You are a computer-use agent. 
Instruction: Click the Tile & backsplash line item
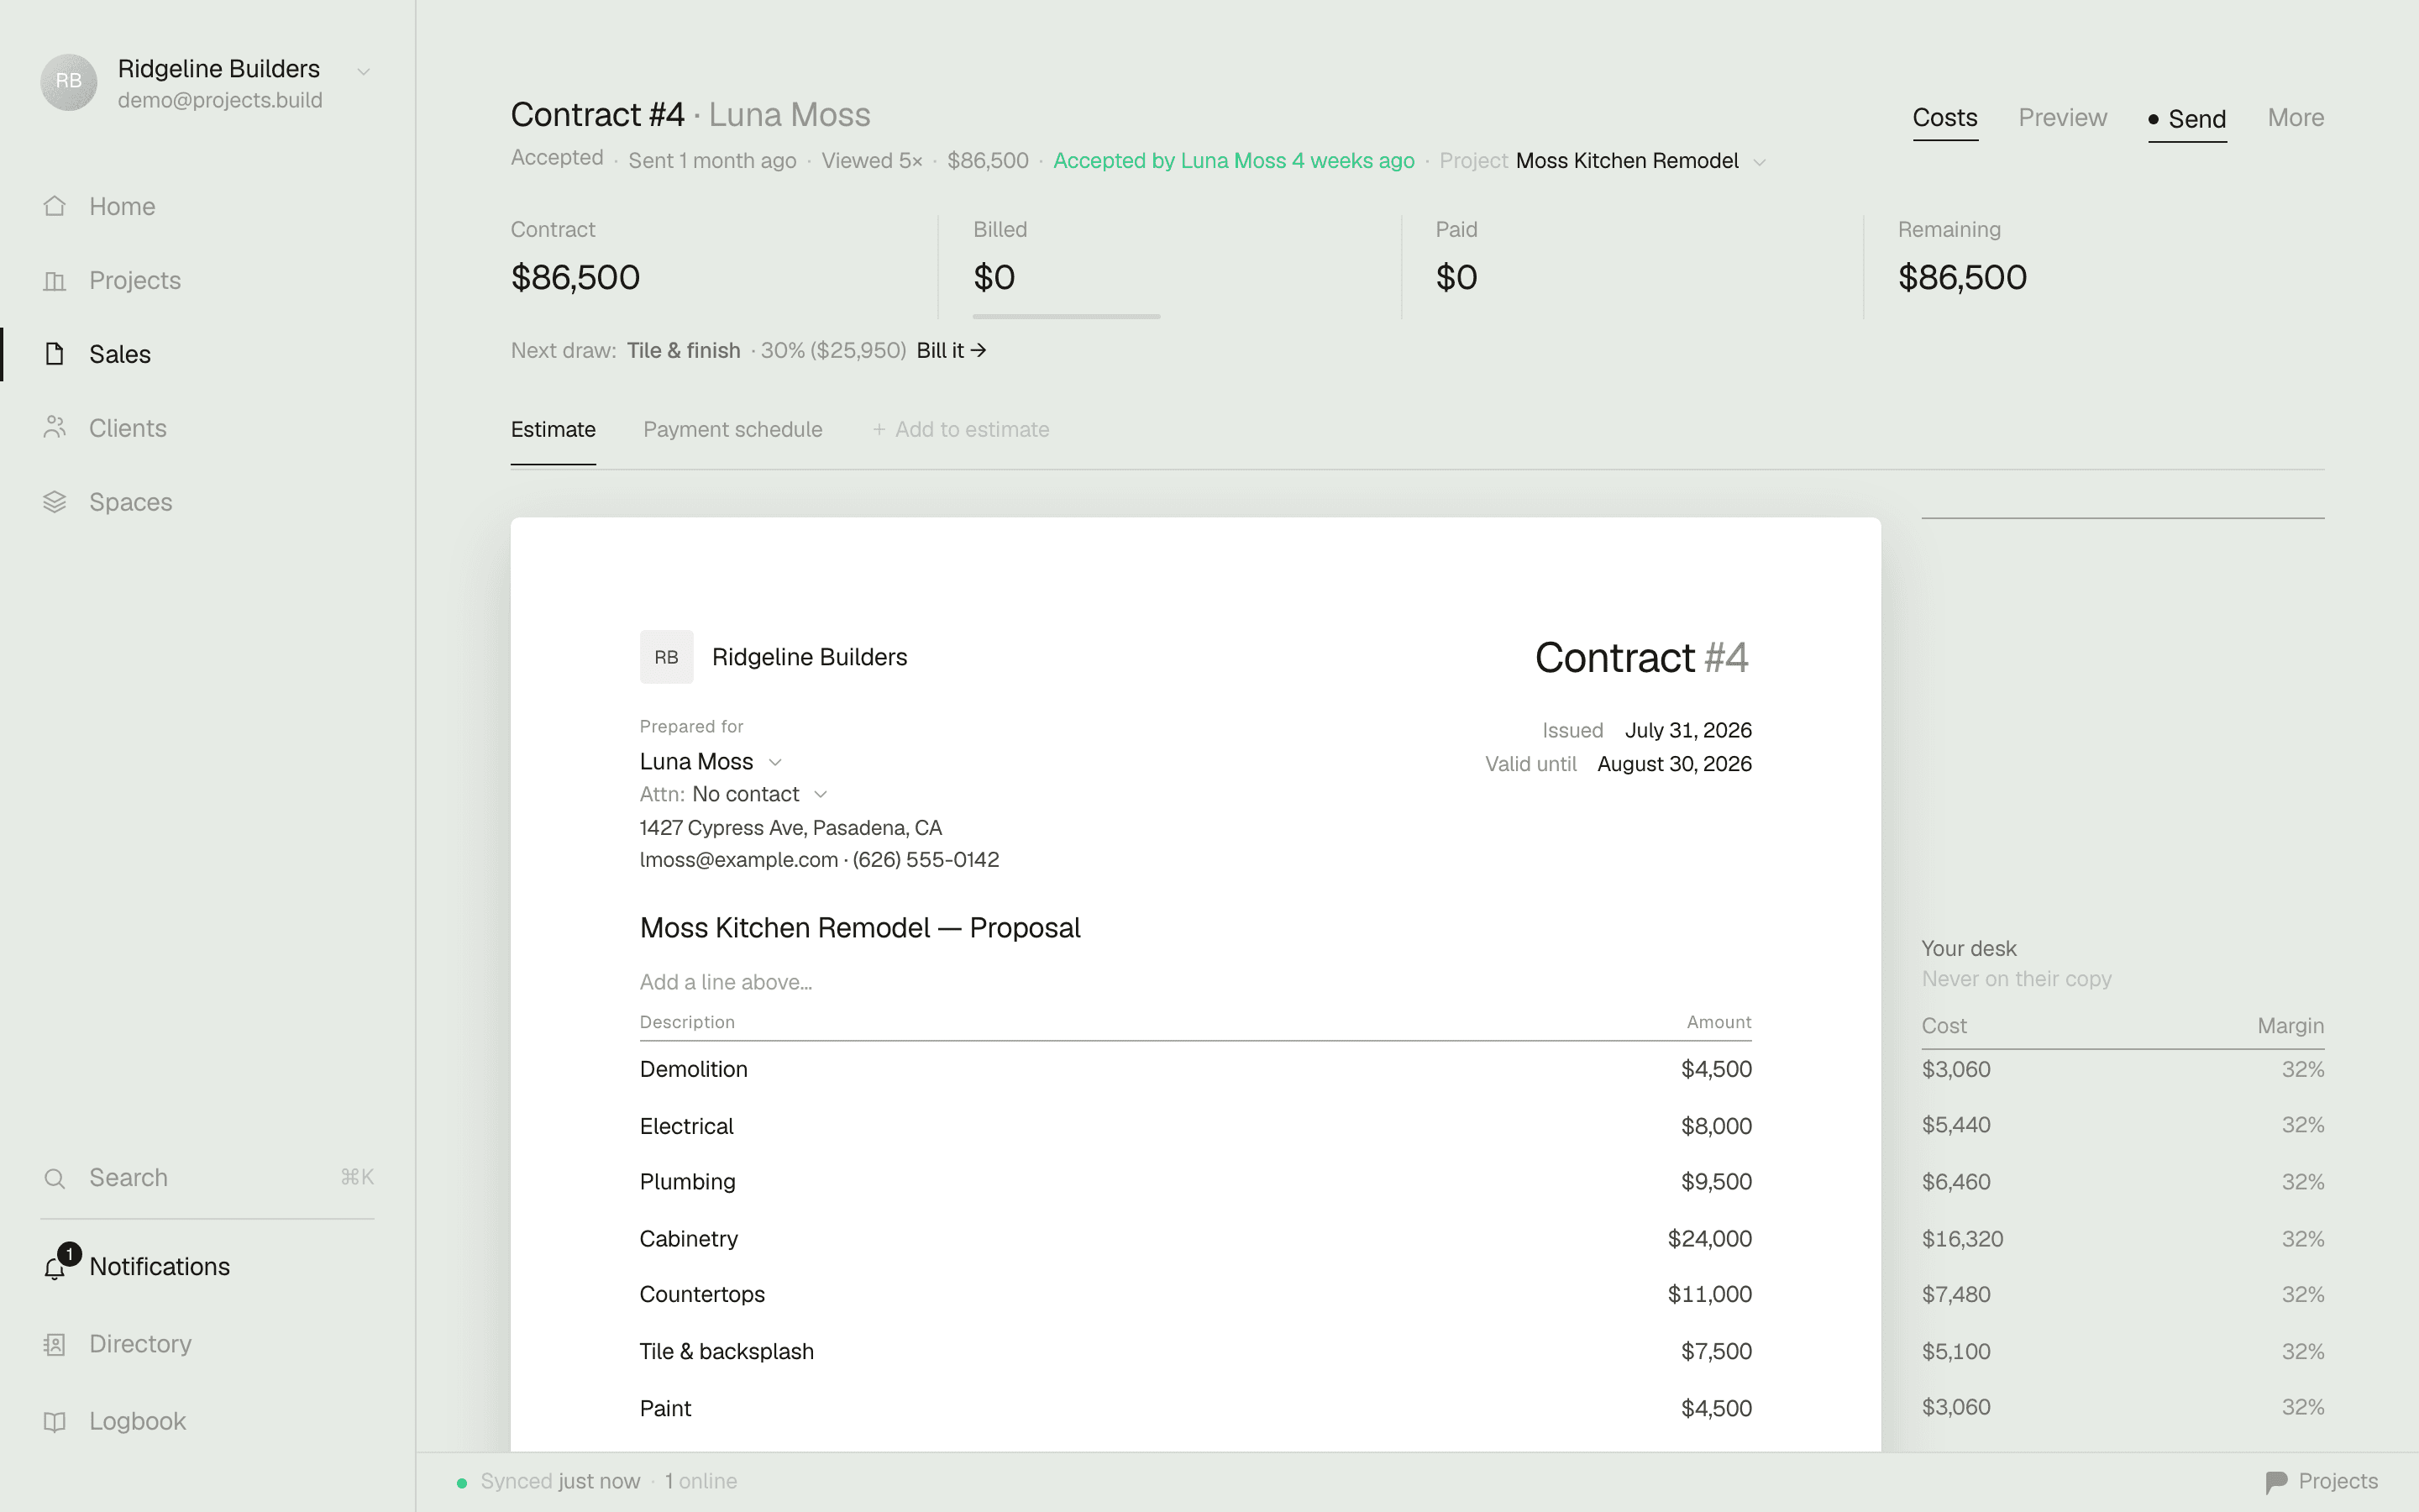(x=727, y=1352)
